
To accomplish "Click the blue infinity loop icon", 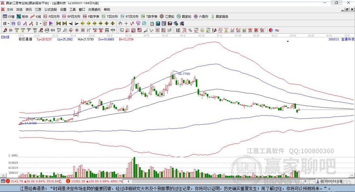I will click(277, 30).
